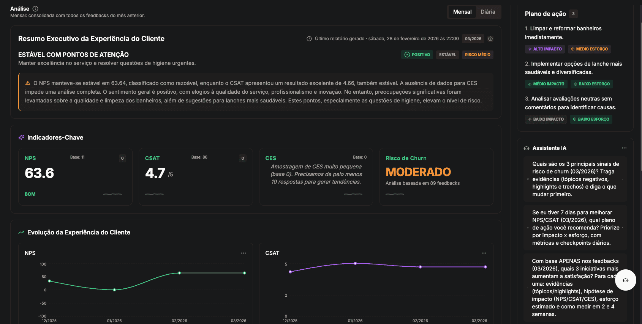Click the CSAT chart point at 03/2026
Image resolution: width=642 pixels, height=324 pixels.
coord(485,267)
